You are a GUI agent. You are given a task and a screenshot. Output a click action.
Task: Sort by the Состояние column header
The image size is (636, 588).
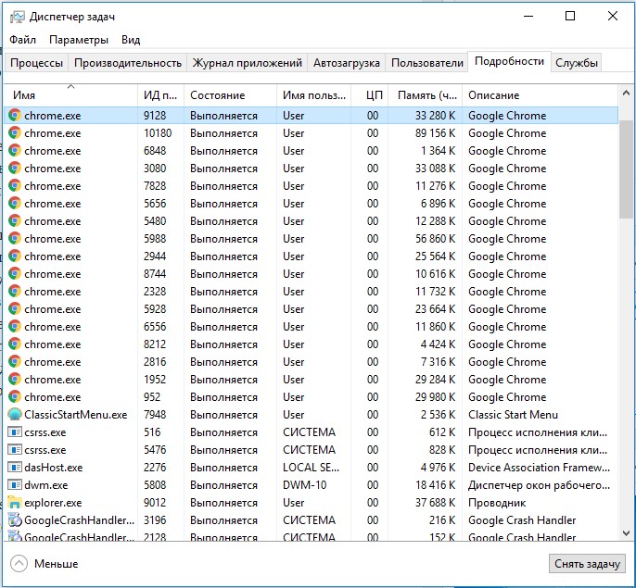pos(230,95)
